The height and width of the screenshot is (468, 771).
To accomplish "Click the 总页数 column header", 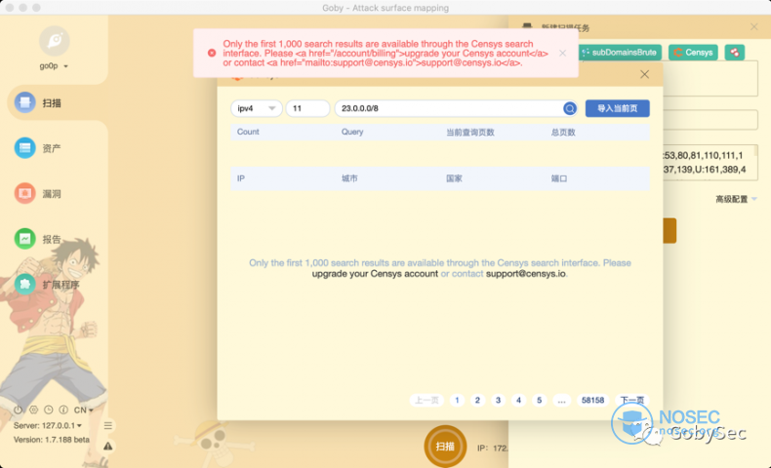I will coord(563,132).
